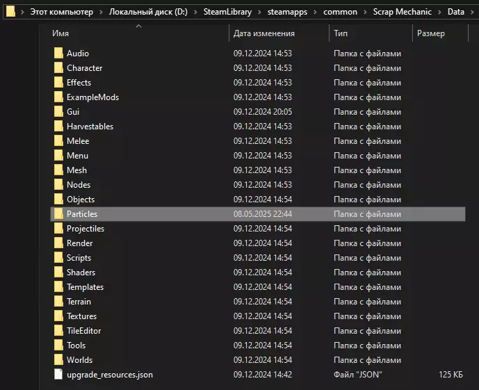This screenshot has width=479, height=390.
Task: Expand chevron before Этот компьютер breadcrumb
Action: [22, 13]
